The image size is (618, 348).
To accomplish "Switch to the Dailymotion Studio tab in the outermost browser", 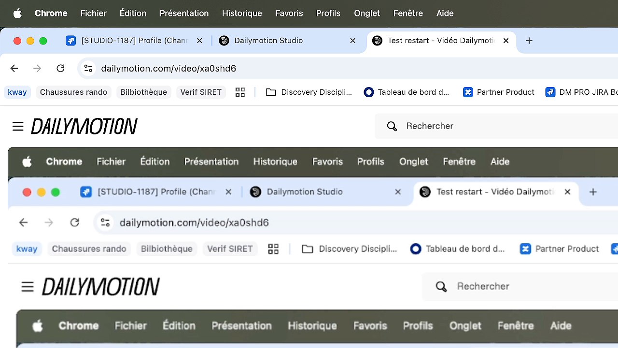I will coord(287,41).
